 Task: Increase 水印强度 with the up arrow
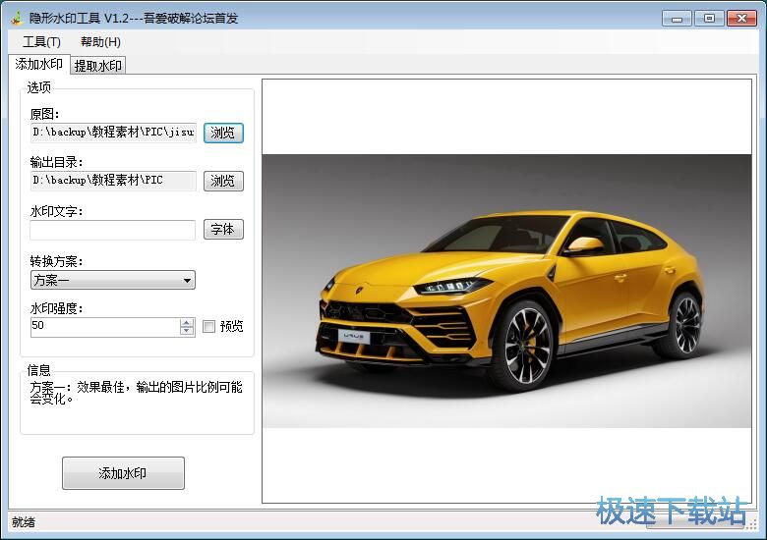click(187, 323)
